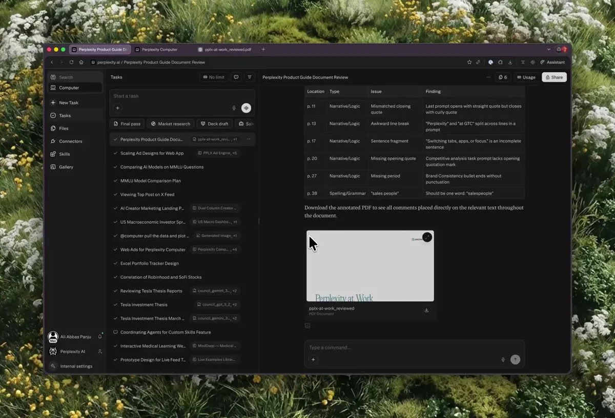Open Connectors in the sidebar

tap(70, 141)
